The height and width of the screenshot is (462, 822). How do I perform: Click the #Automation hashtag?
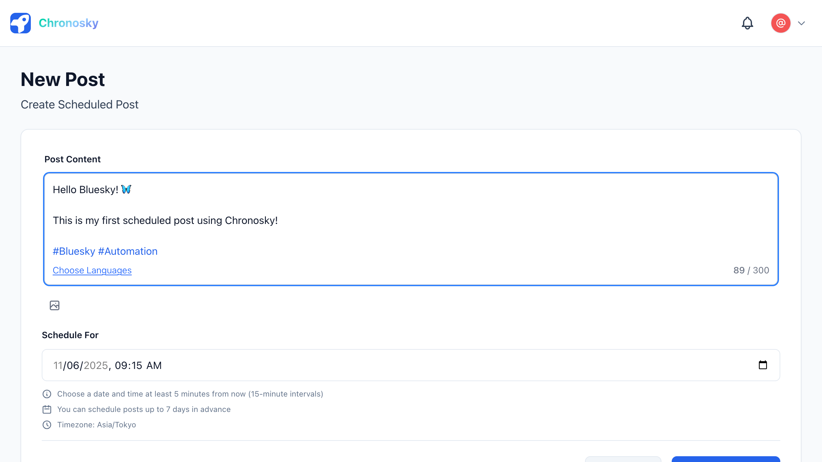pyautogui.click(x=127, y=251)
